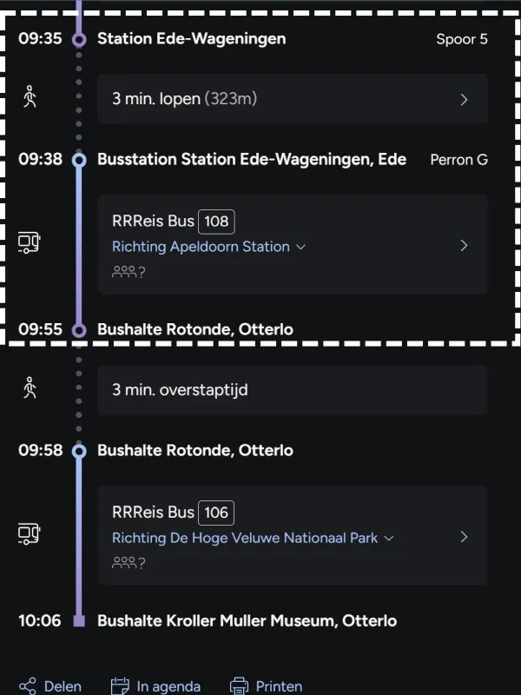This screenshot has height=695, width=521.
Task: Add the trip with In agenda
Action: [168, 686]
